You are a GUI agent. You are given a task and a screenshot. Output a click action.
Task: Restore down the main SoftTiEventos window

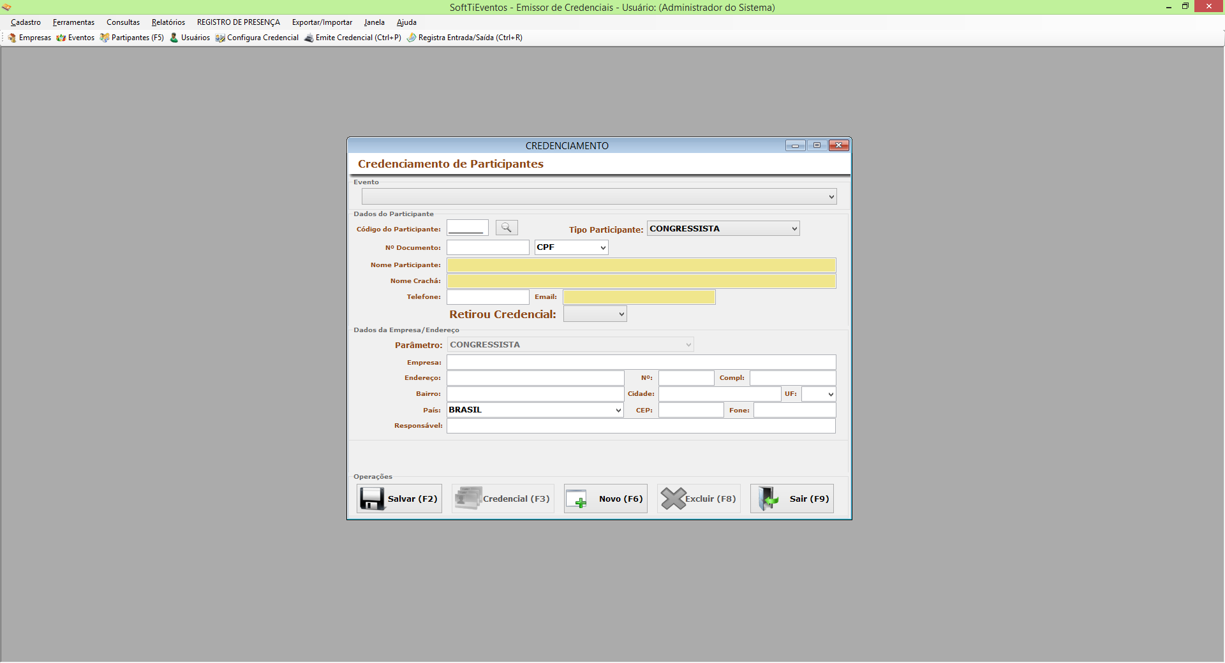[1185, 6]
